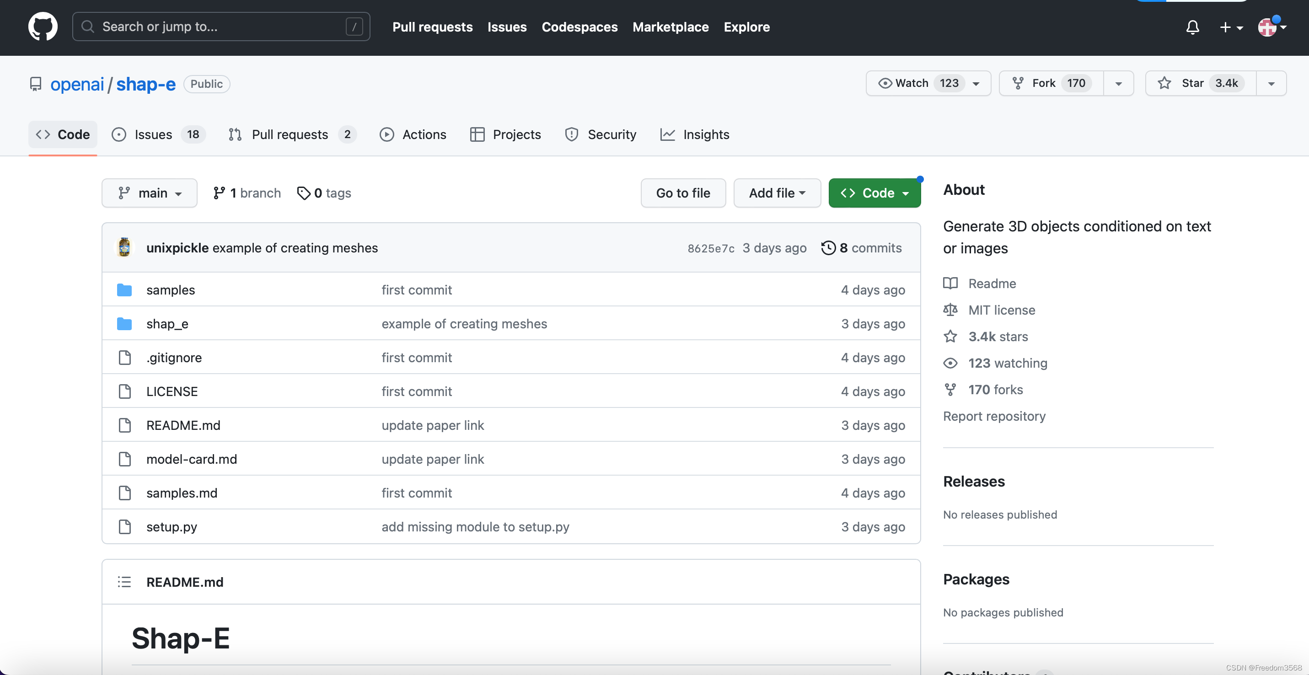This screenshot has height=675, width=1309.
Task: Expand the main branch selector dropdown
Action: click(x=150, y=193)
